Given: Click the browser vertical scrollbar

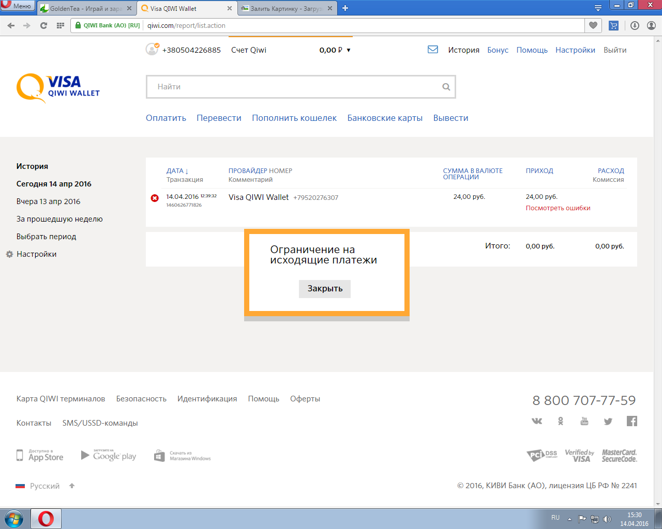Looking at the screenshot, I should [658, 271].
